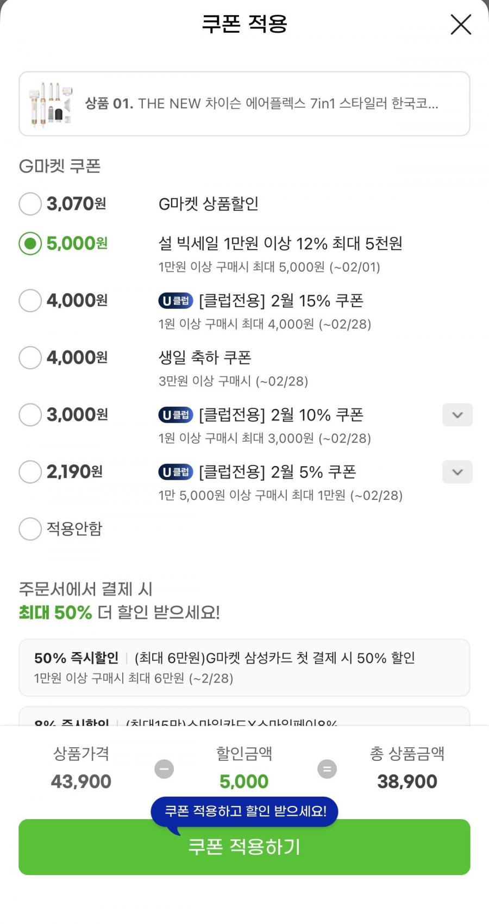Choose the 4,000원 클럽전용 2월 15% coupon

[30, 301]
